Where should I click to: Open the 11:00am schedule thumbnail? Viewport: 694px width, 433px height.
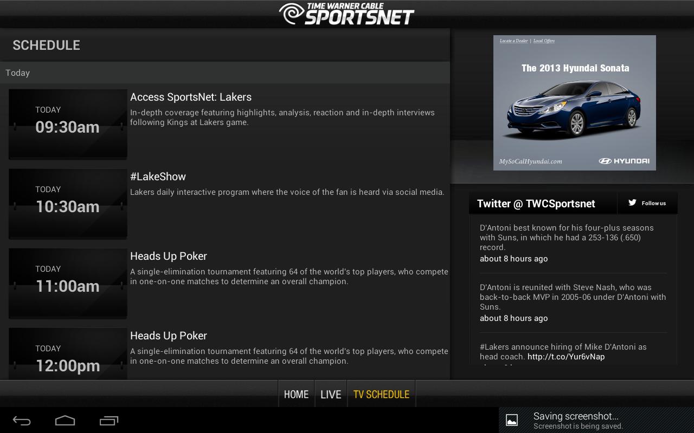click(68, 283)
